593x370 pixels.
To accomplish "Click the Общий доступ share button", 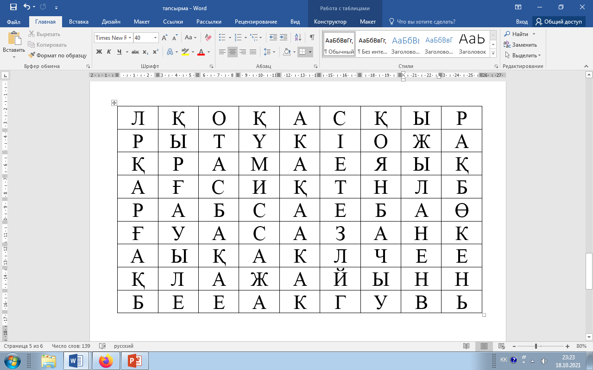I will pos(559,22).
